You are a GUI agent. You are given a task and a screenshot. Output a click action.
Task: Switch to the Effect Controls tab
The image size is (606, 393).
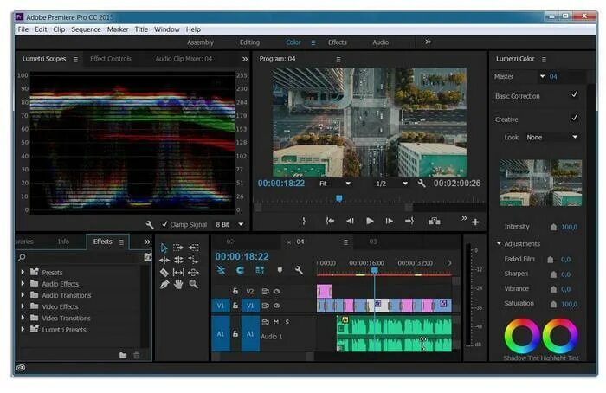(x=111, y=59)
